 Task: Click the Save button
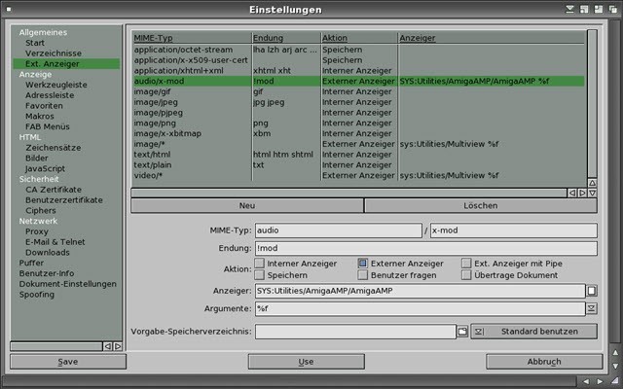[x=68, y=362]
